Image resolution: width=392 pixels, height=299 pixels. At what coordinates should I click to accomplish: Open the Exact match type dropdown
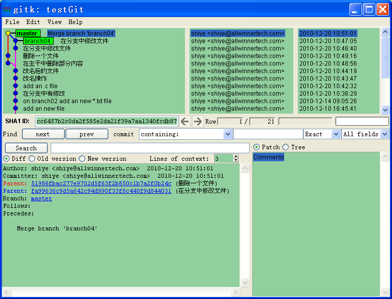(x=336, y=134)
